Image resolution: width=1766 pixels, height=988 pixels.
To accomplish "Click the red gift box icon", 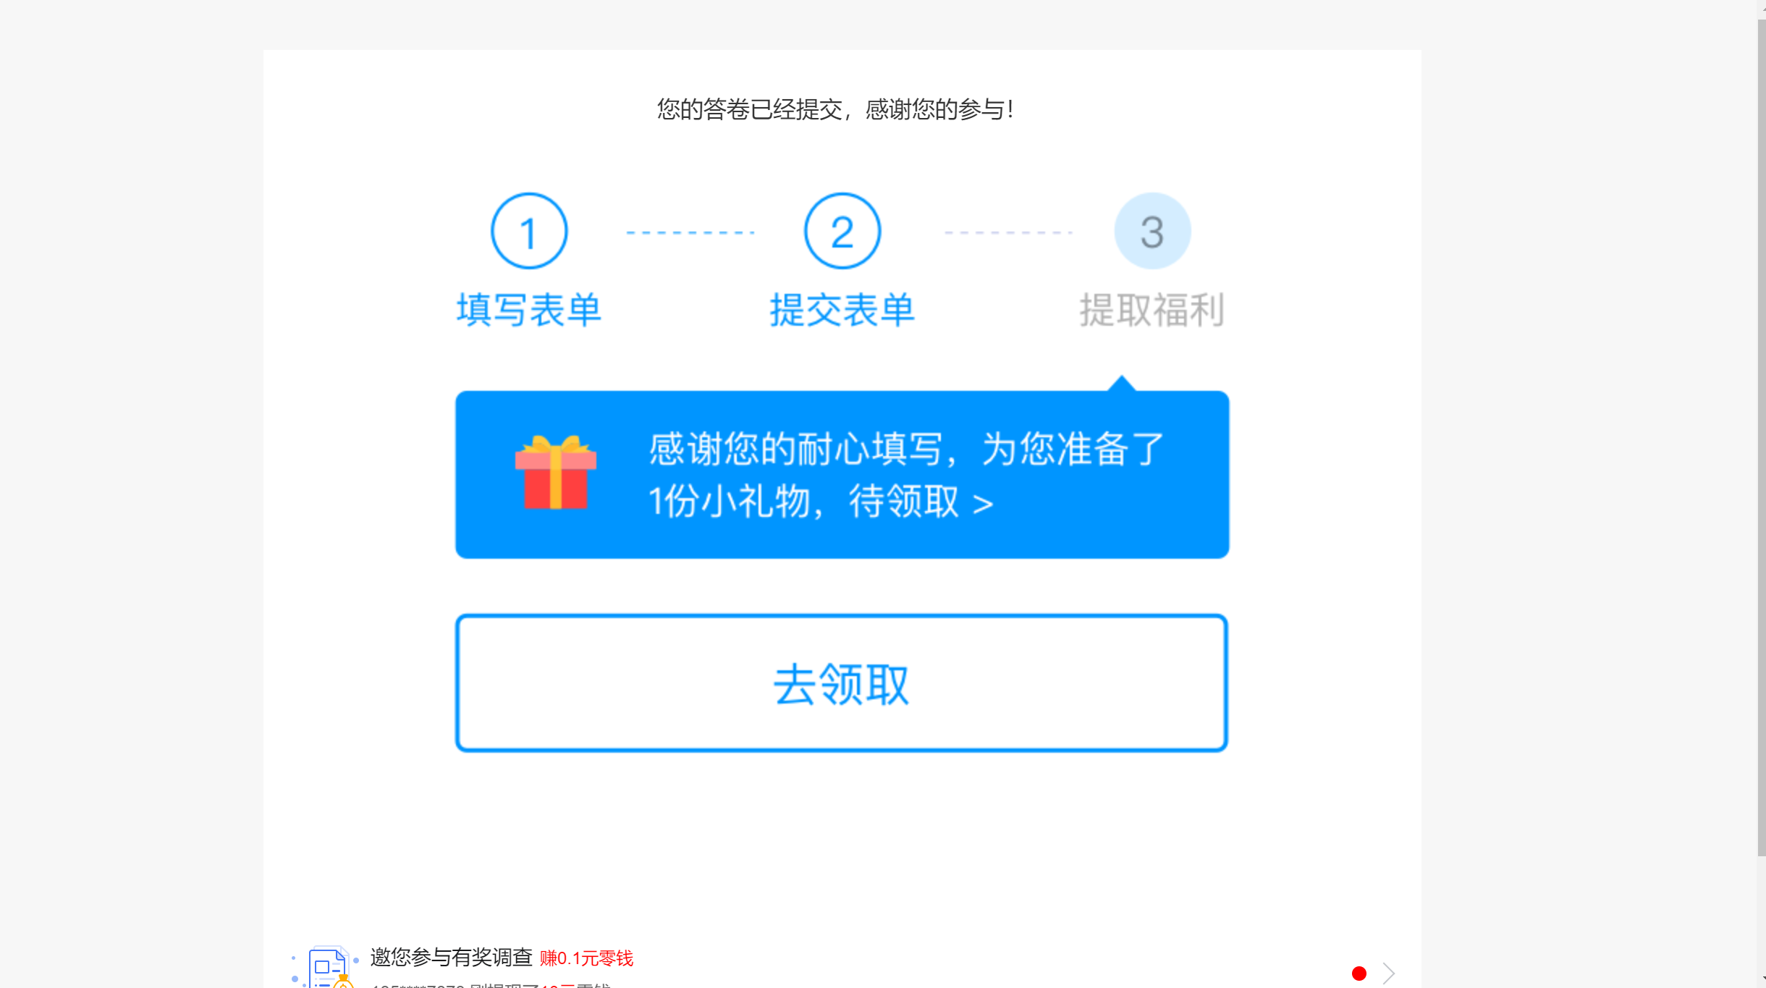I will click(555, 473).
